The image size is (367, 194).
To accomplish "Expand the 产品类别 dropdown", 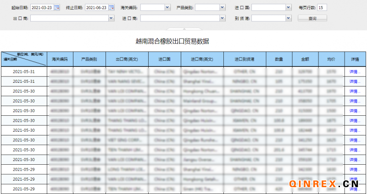I will [222, 8].
